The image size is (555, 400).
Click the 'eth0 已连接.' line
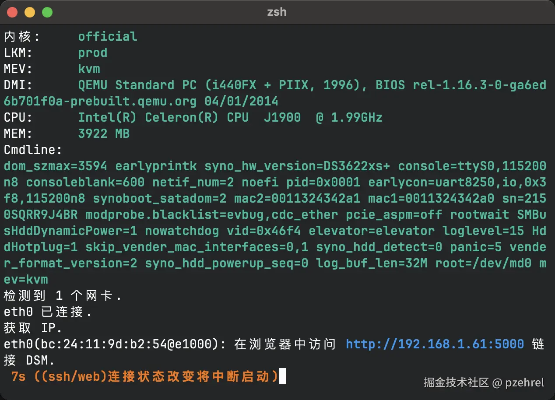coord(48,312)
